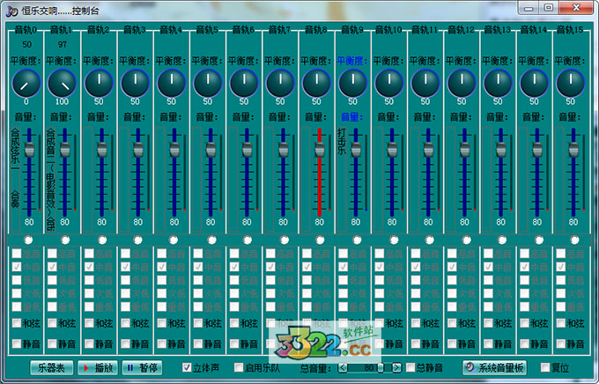Click the 音轨1 balance knob

tap(62, 83)
